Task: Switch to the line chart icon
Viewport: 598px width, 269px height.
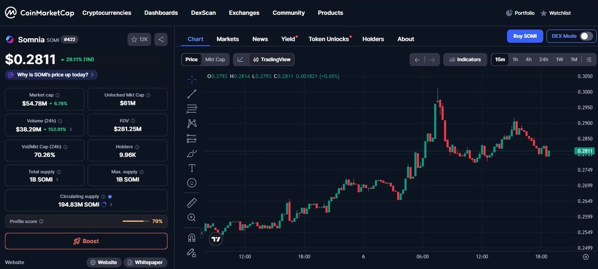Action: pyautogui.click(x=240, y=60)
